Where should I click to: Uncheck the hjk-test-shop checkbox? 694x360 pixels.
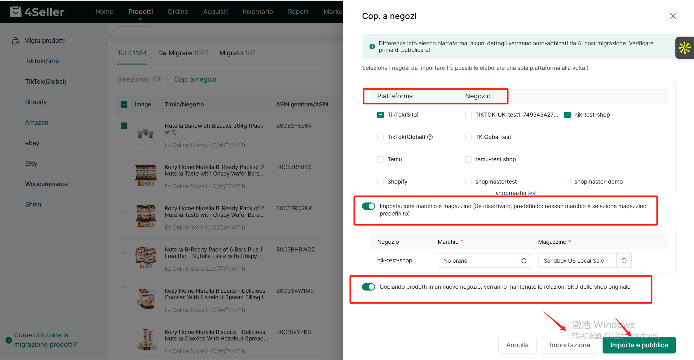click(x=567, y=115)
